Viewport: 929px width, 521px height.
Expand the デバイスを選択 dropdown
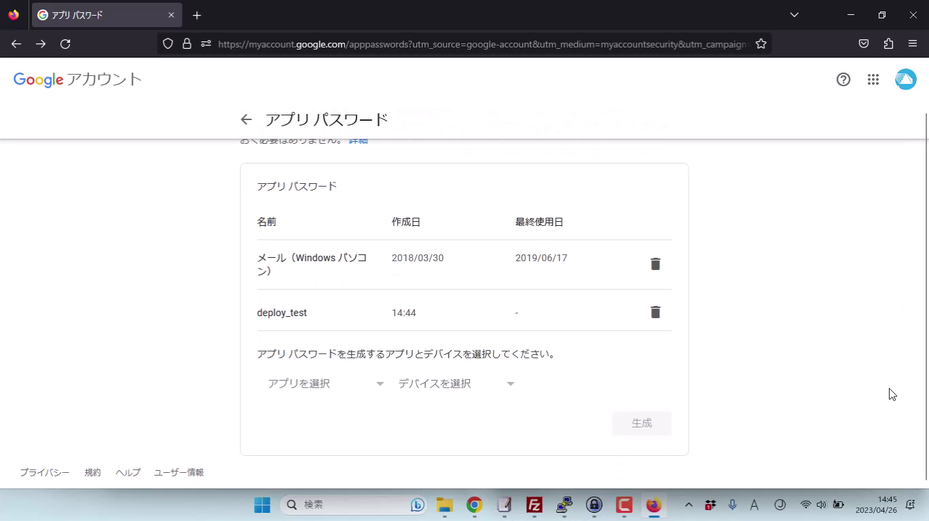pos(456,384)
